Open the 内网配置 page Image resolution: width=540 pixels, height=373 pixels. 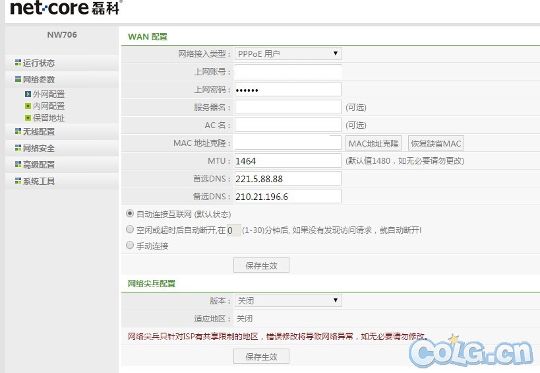pos(49,106)
